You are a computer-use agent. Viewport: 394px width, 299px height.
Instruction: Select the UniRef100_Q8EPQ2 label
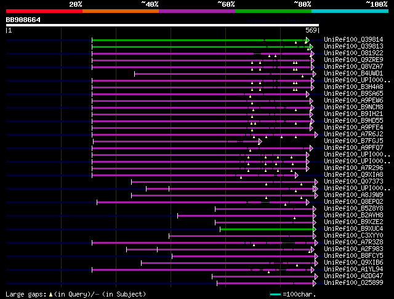click(x=353, y=202)
